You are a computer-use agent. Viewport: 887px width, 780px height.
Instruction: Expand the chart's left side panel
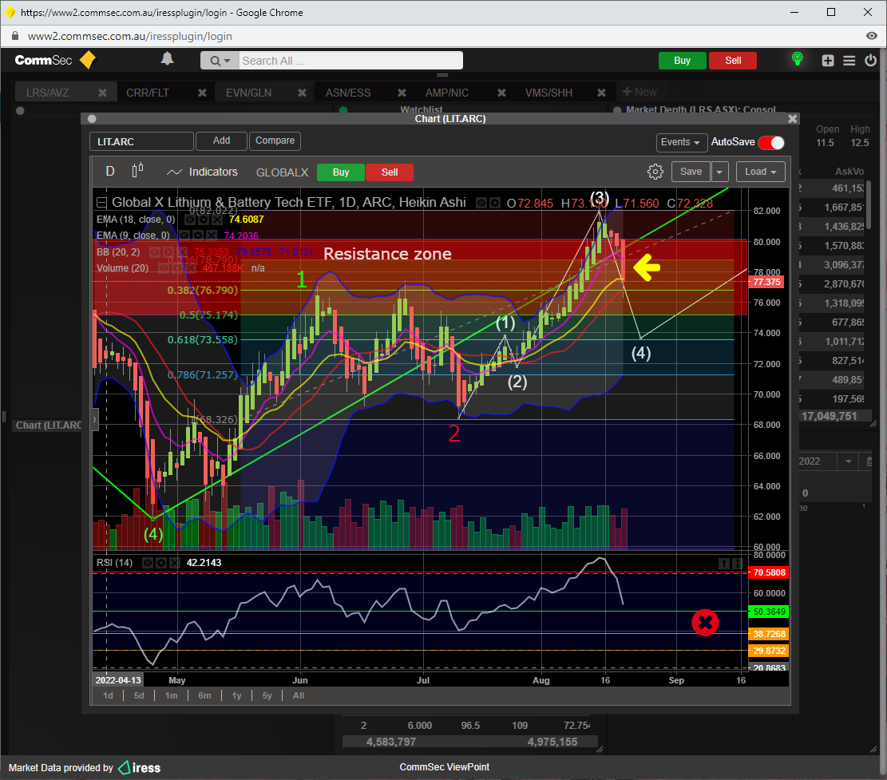click(x=94, y=420)
